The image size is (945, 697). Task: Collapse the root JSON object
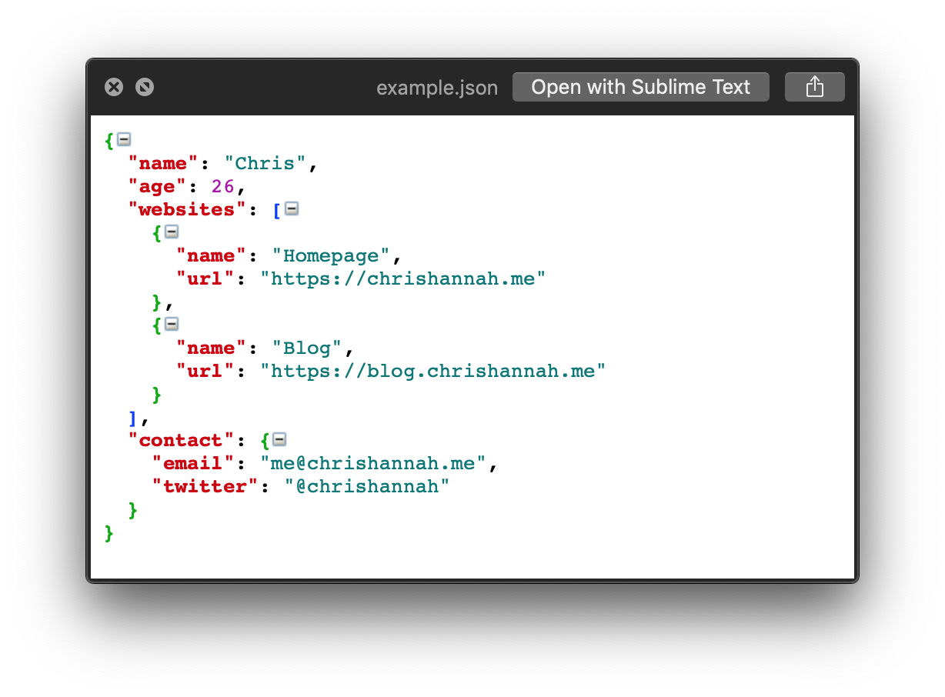coord(124,139)
